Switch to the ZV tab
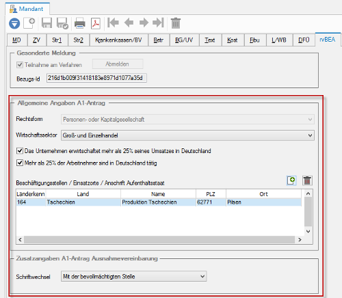The height and width of the screenshot is (298, 342). coord(37,40)
